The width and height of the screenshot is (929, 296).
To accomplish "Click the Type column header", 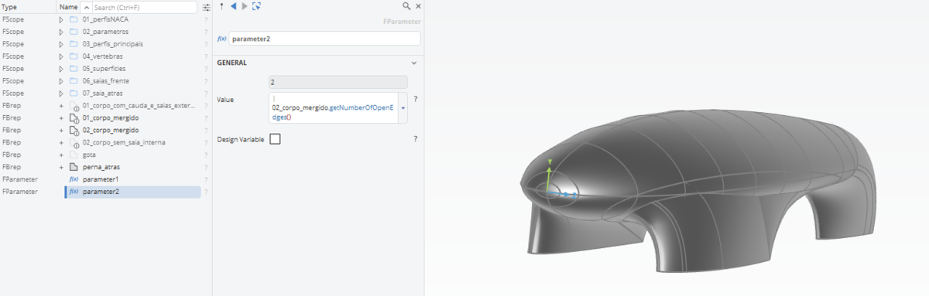I will (10, 7).
